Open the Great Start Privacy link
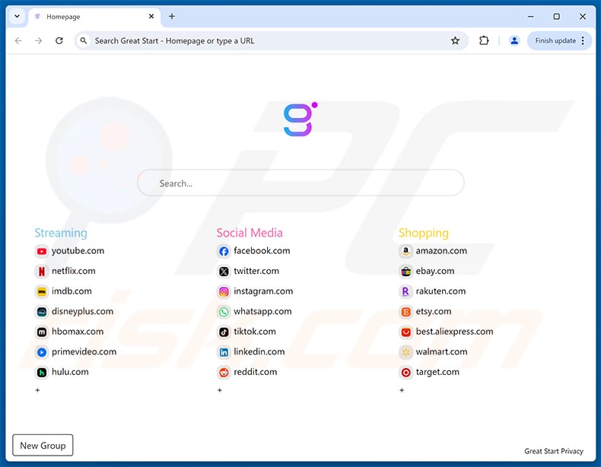 pos(554,451)
